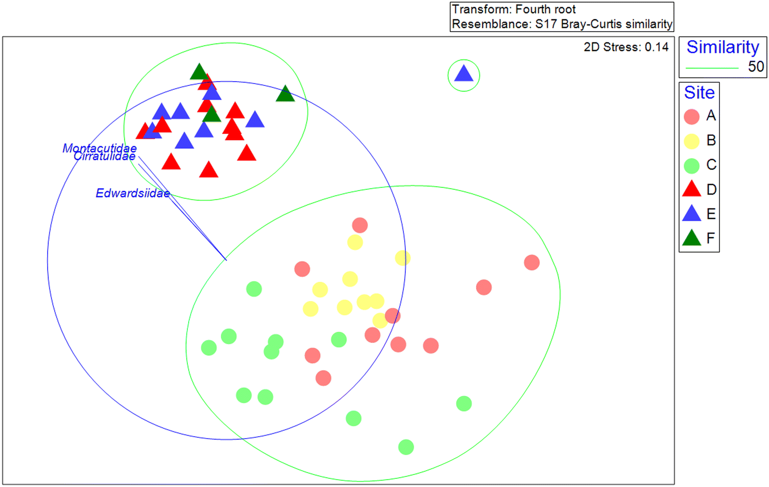Select the rightmost yellow circle data point

(x=403, y=258)
